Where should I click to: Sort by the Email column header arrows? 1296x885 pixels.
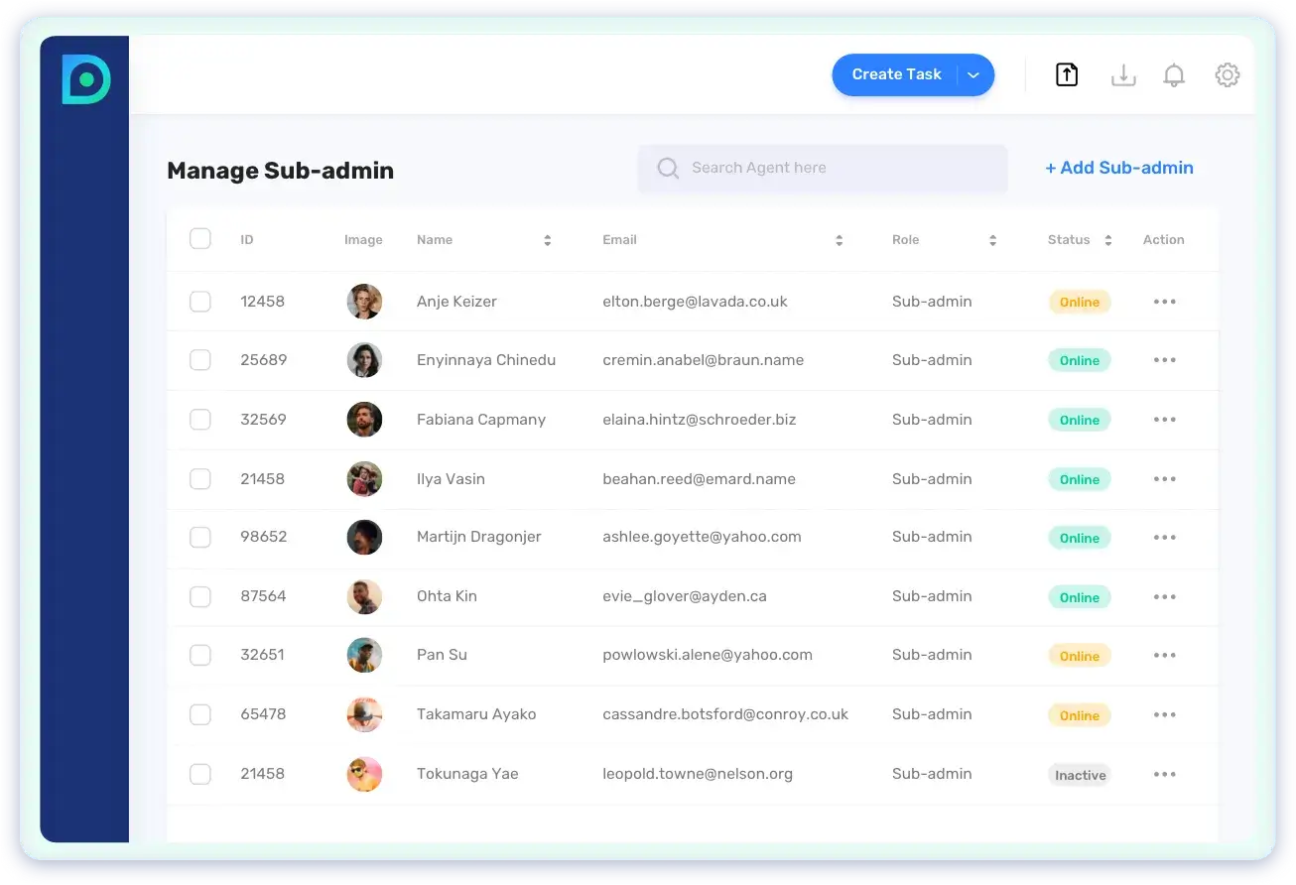[839, 240]
